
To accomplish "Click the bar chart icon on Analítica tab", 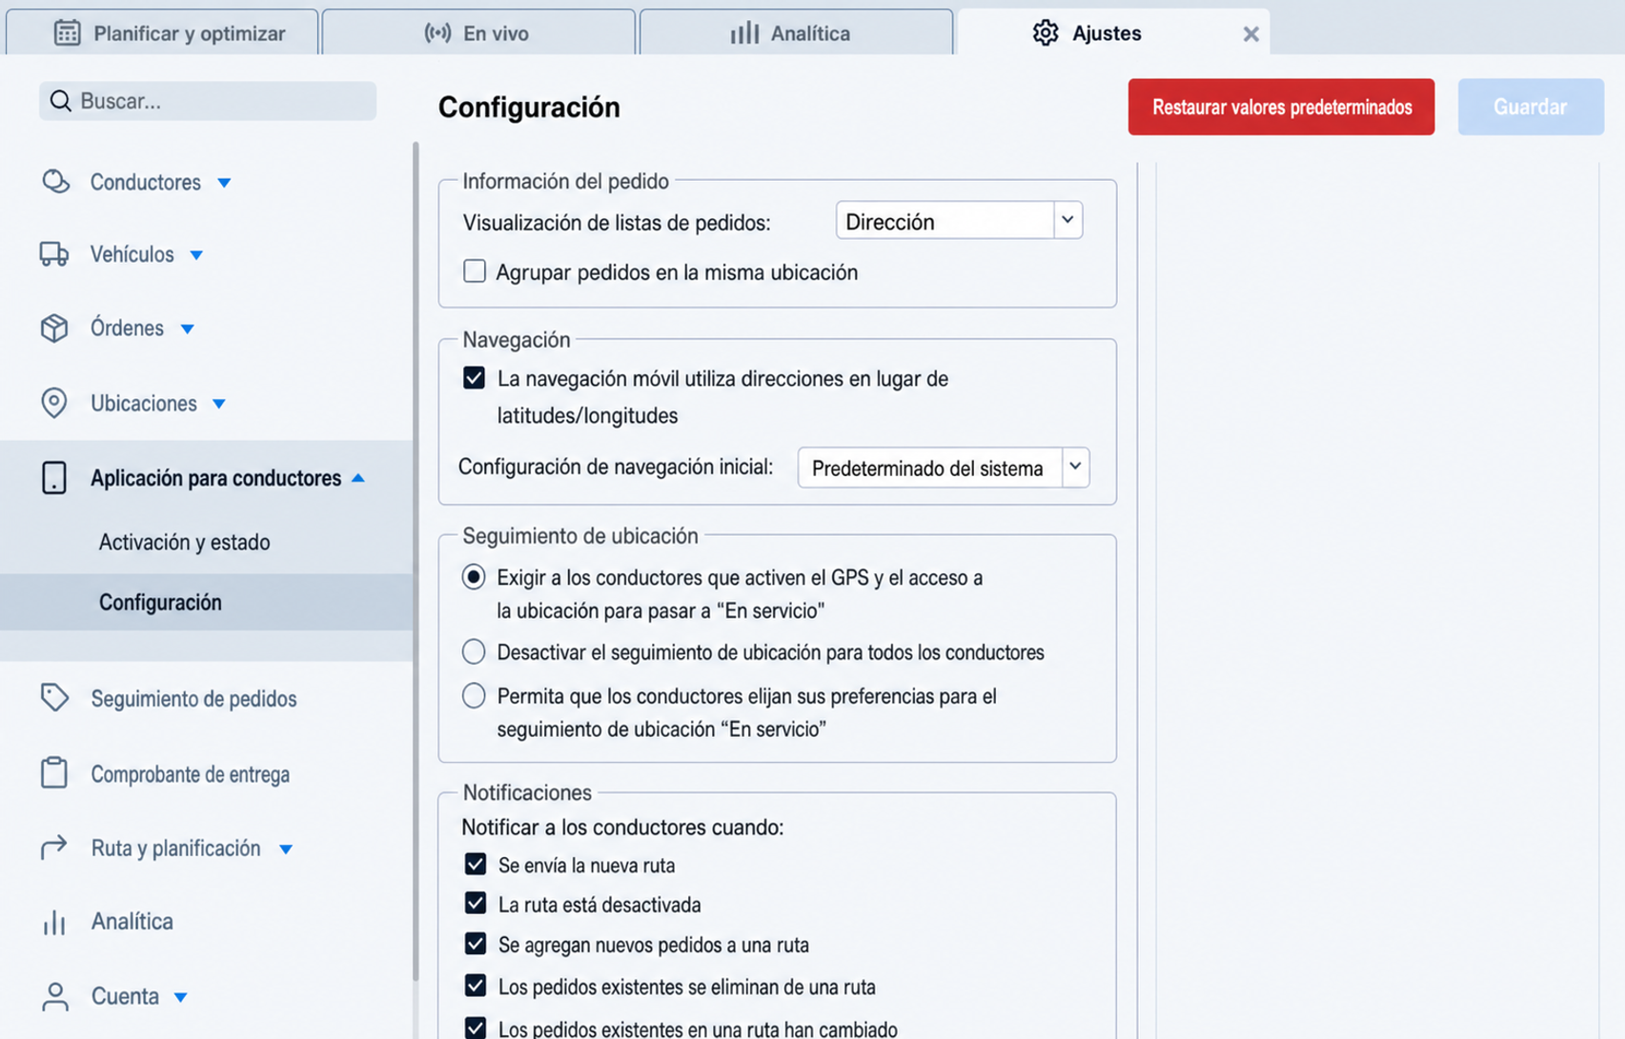I will [x=744, y=33].
